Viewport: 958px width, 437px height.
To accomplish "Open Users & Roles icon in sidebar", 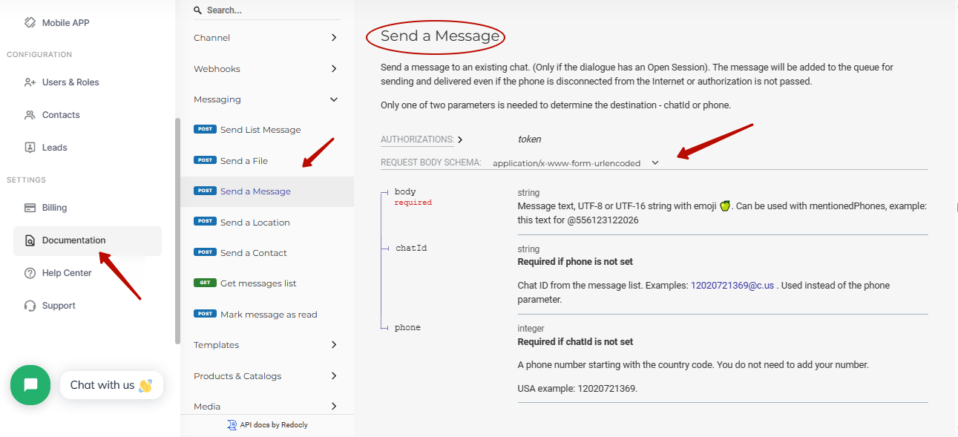I will [30, 82].
